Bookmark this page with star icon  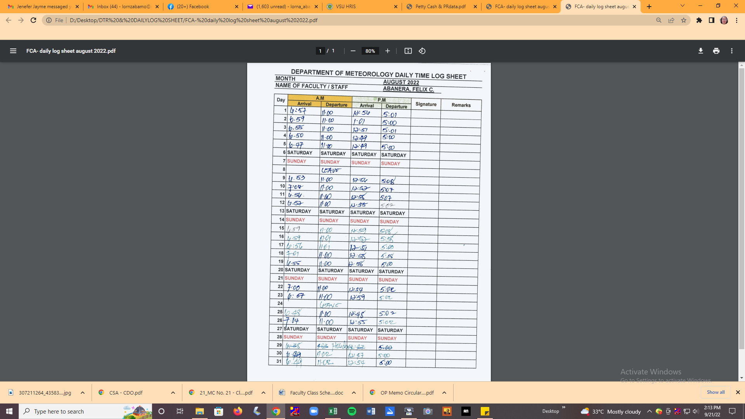coord(684,20)
